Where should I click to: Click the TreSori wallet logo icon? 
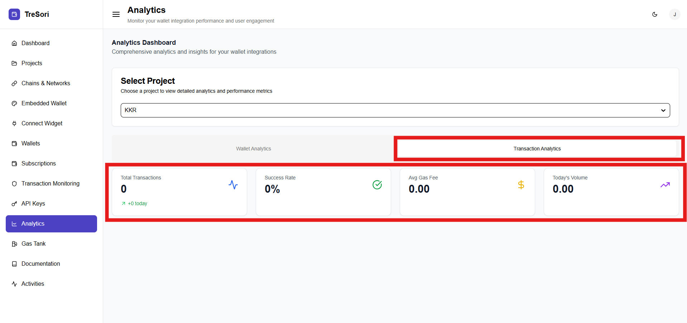coord(14,14)
